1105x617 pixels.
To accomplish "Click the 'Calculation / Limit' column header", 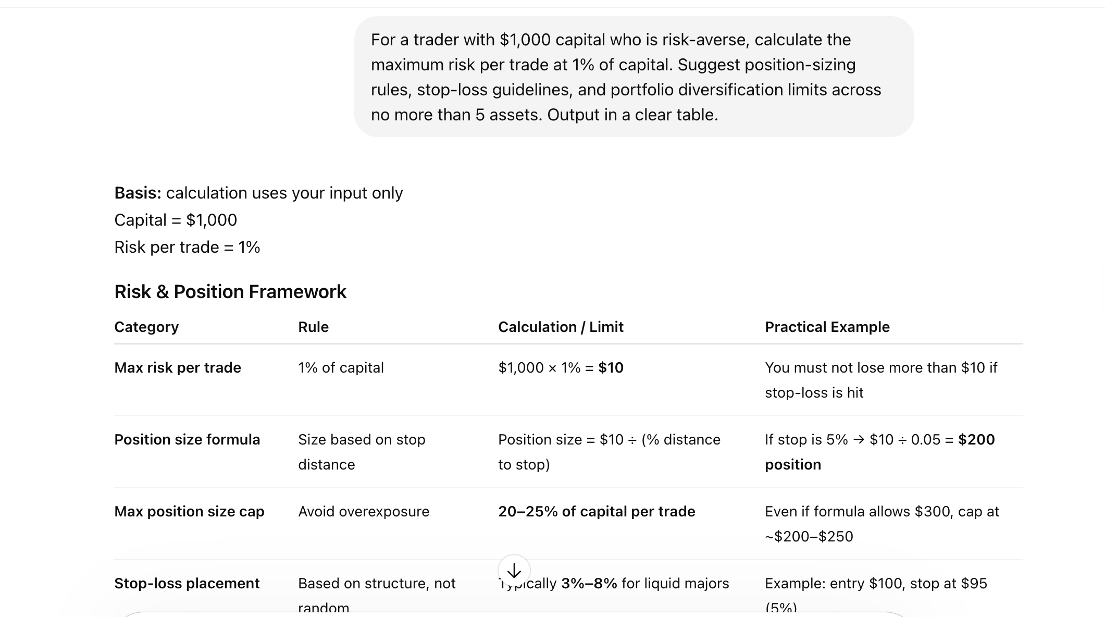I will coord(561,327).
